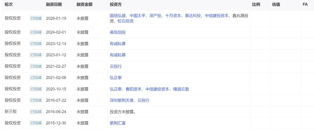Open investor link 深圳紫荆天使
This screenshot has width=314, height=132.
click(122, 100)
